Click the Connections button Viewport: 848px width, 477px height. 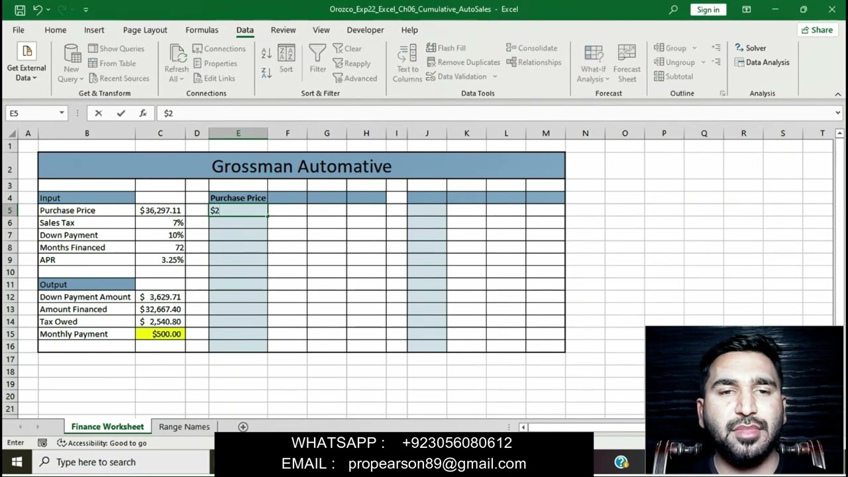(x=219, y=48)
